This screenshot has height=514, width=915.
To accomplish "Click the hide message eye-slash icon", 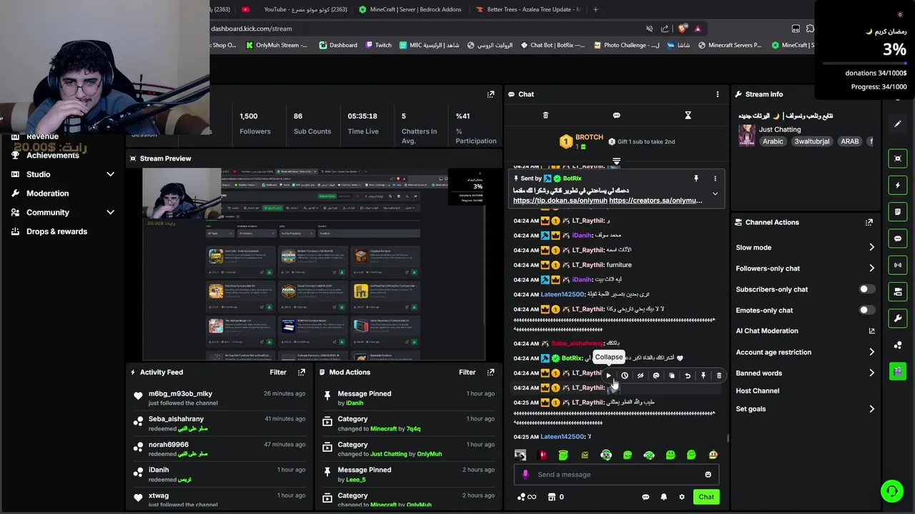I will 640,376.
